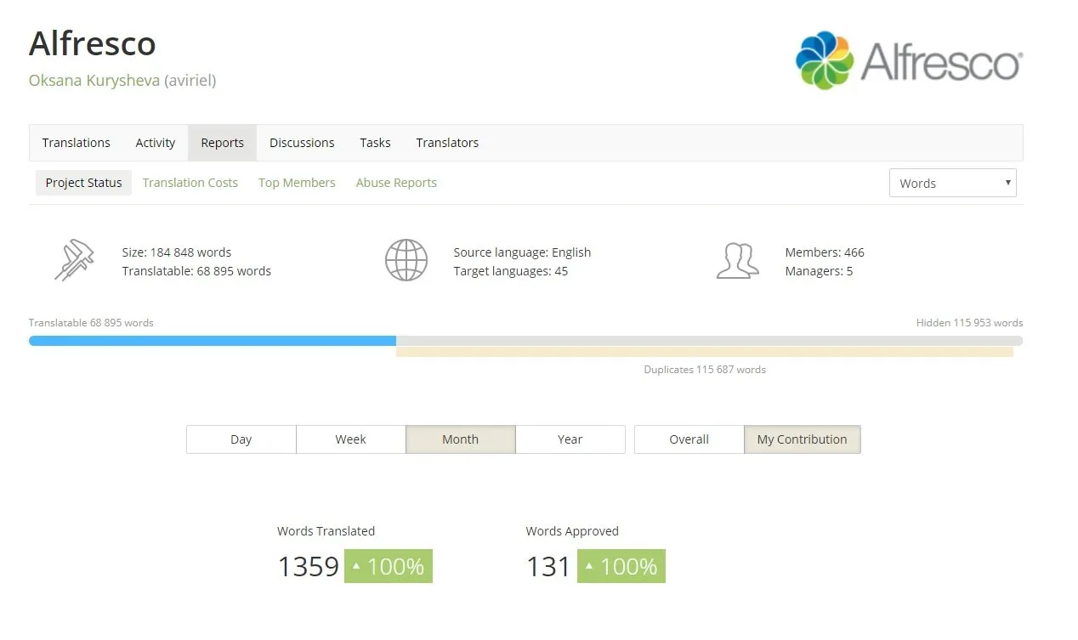
Task: Click 'Target languages: 45' text
Action: [511, 271]
